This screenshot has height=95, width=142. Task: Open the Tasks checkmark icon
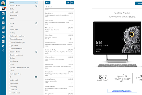(3, 23)
